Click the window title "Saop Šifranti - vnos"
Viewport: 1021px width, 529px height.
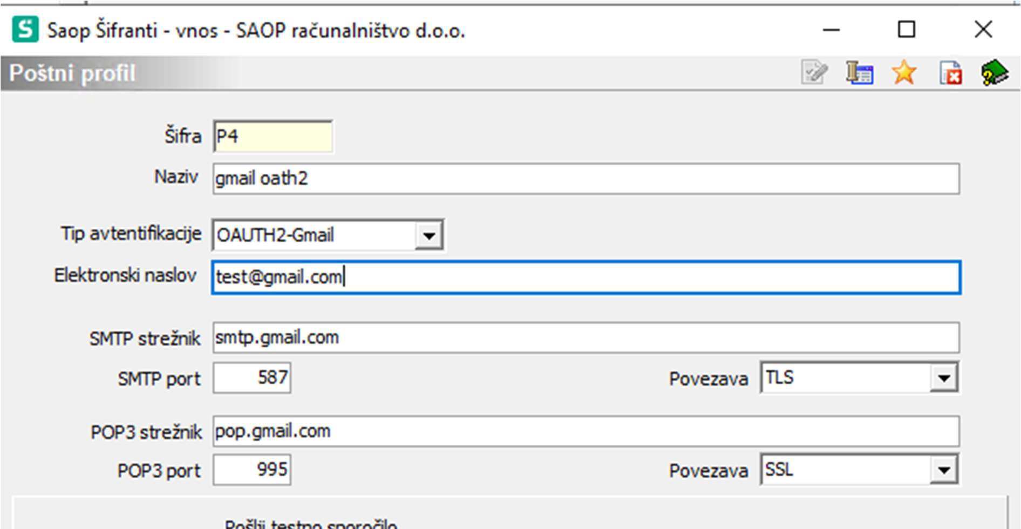click(x=133, y=31)
